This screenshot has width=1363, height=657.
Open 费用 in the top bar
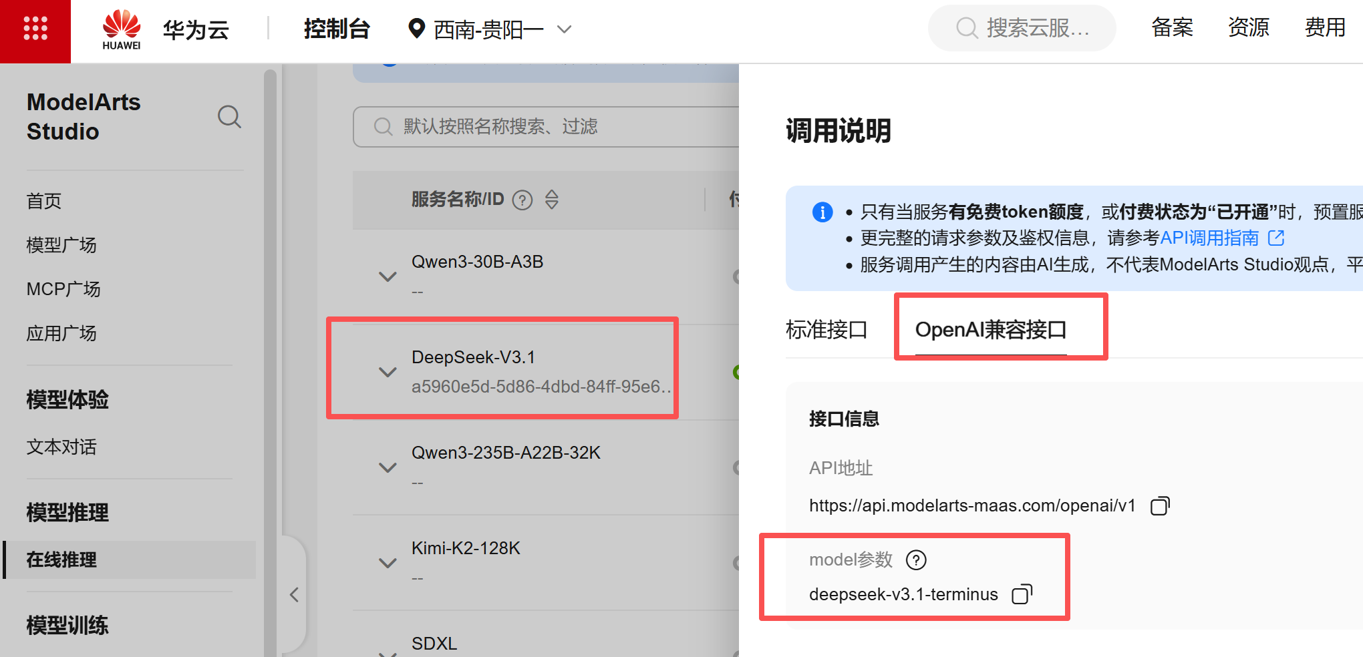pyautogui.click(x=1325, y=27)
